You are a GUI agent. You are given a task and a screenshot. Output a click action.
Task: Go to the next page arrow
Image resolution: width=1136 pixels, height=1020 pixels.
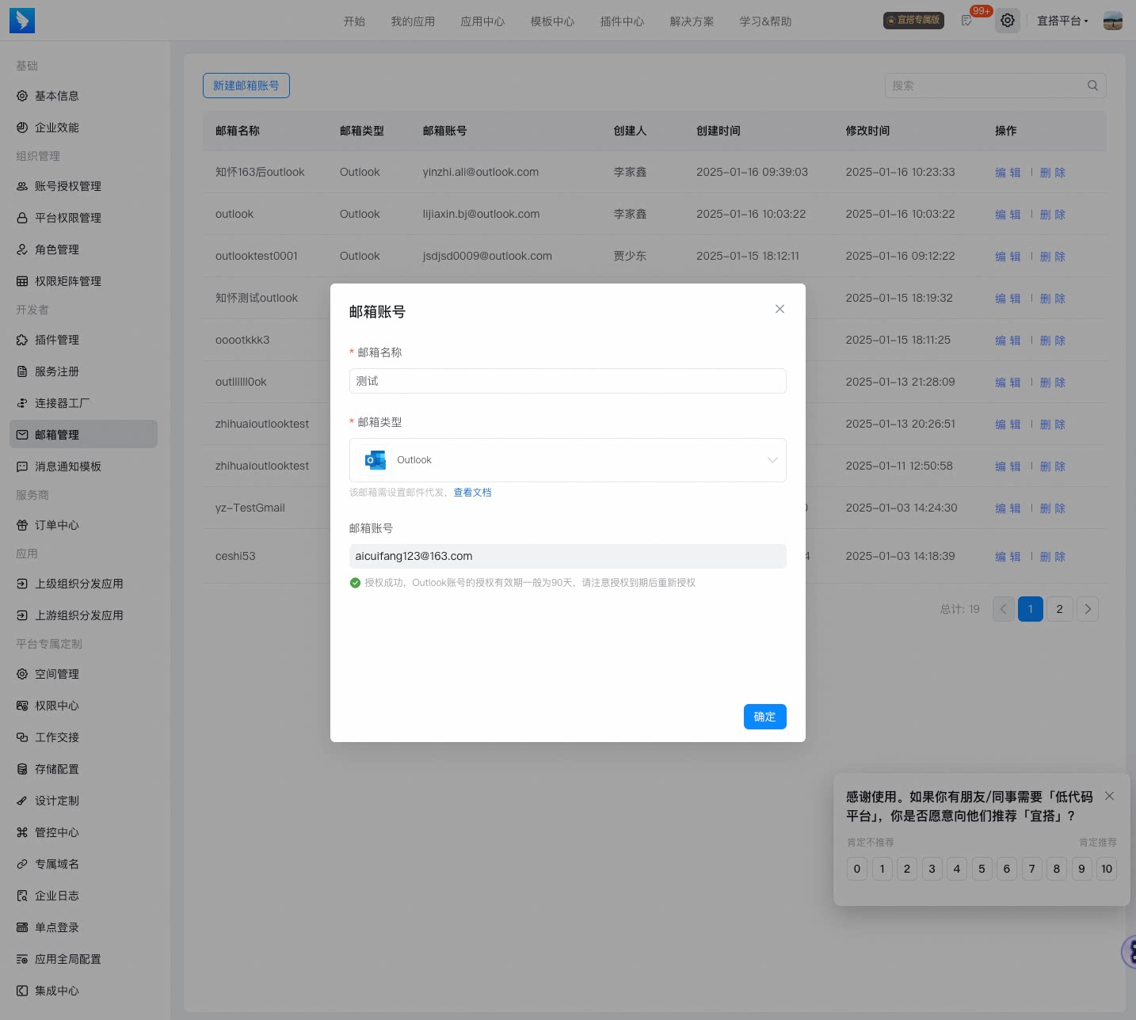[x=1088, y=609]
